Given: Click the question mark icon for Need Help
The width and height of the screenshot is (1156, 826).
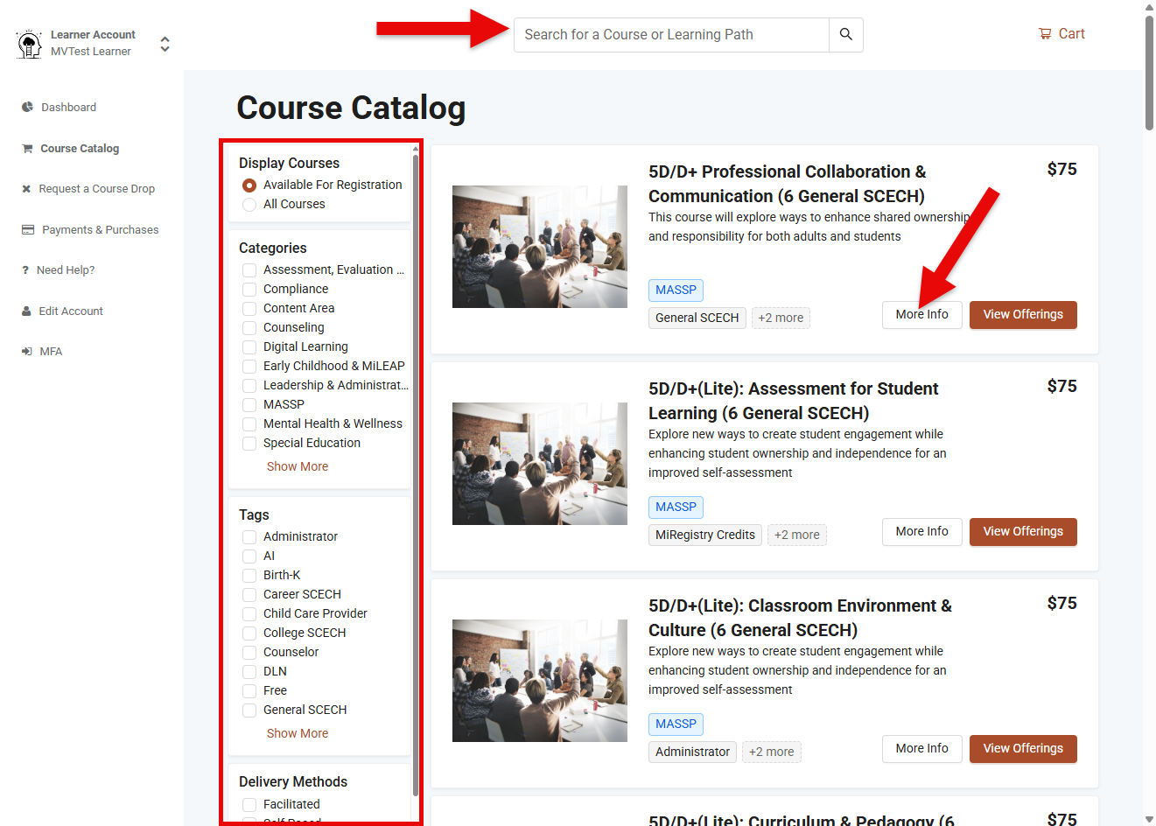Looking at the screenshot, I should pos(25,270).
